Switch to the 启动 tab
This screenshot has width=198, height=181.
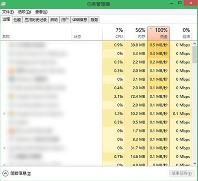tap(54, 20)
